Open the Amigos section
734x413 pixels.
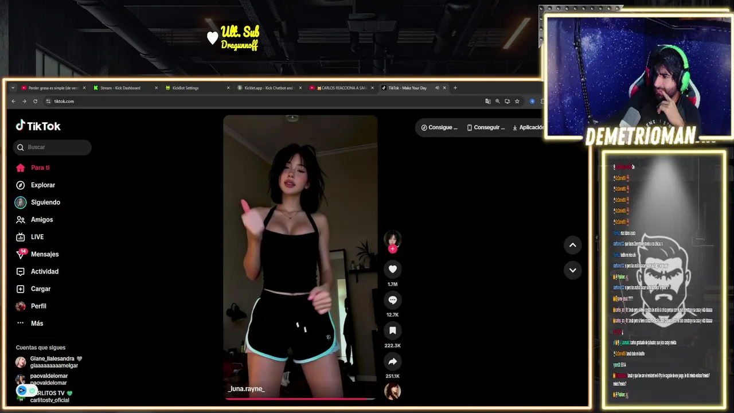click(34, 219)
